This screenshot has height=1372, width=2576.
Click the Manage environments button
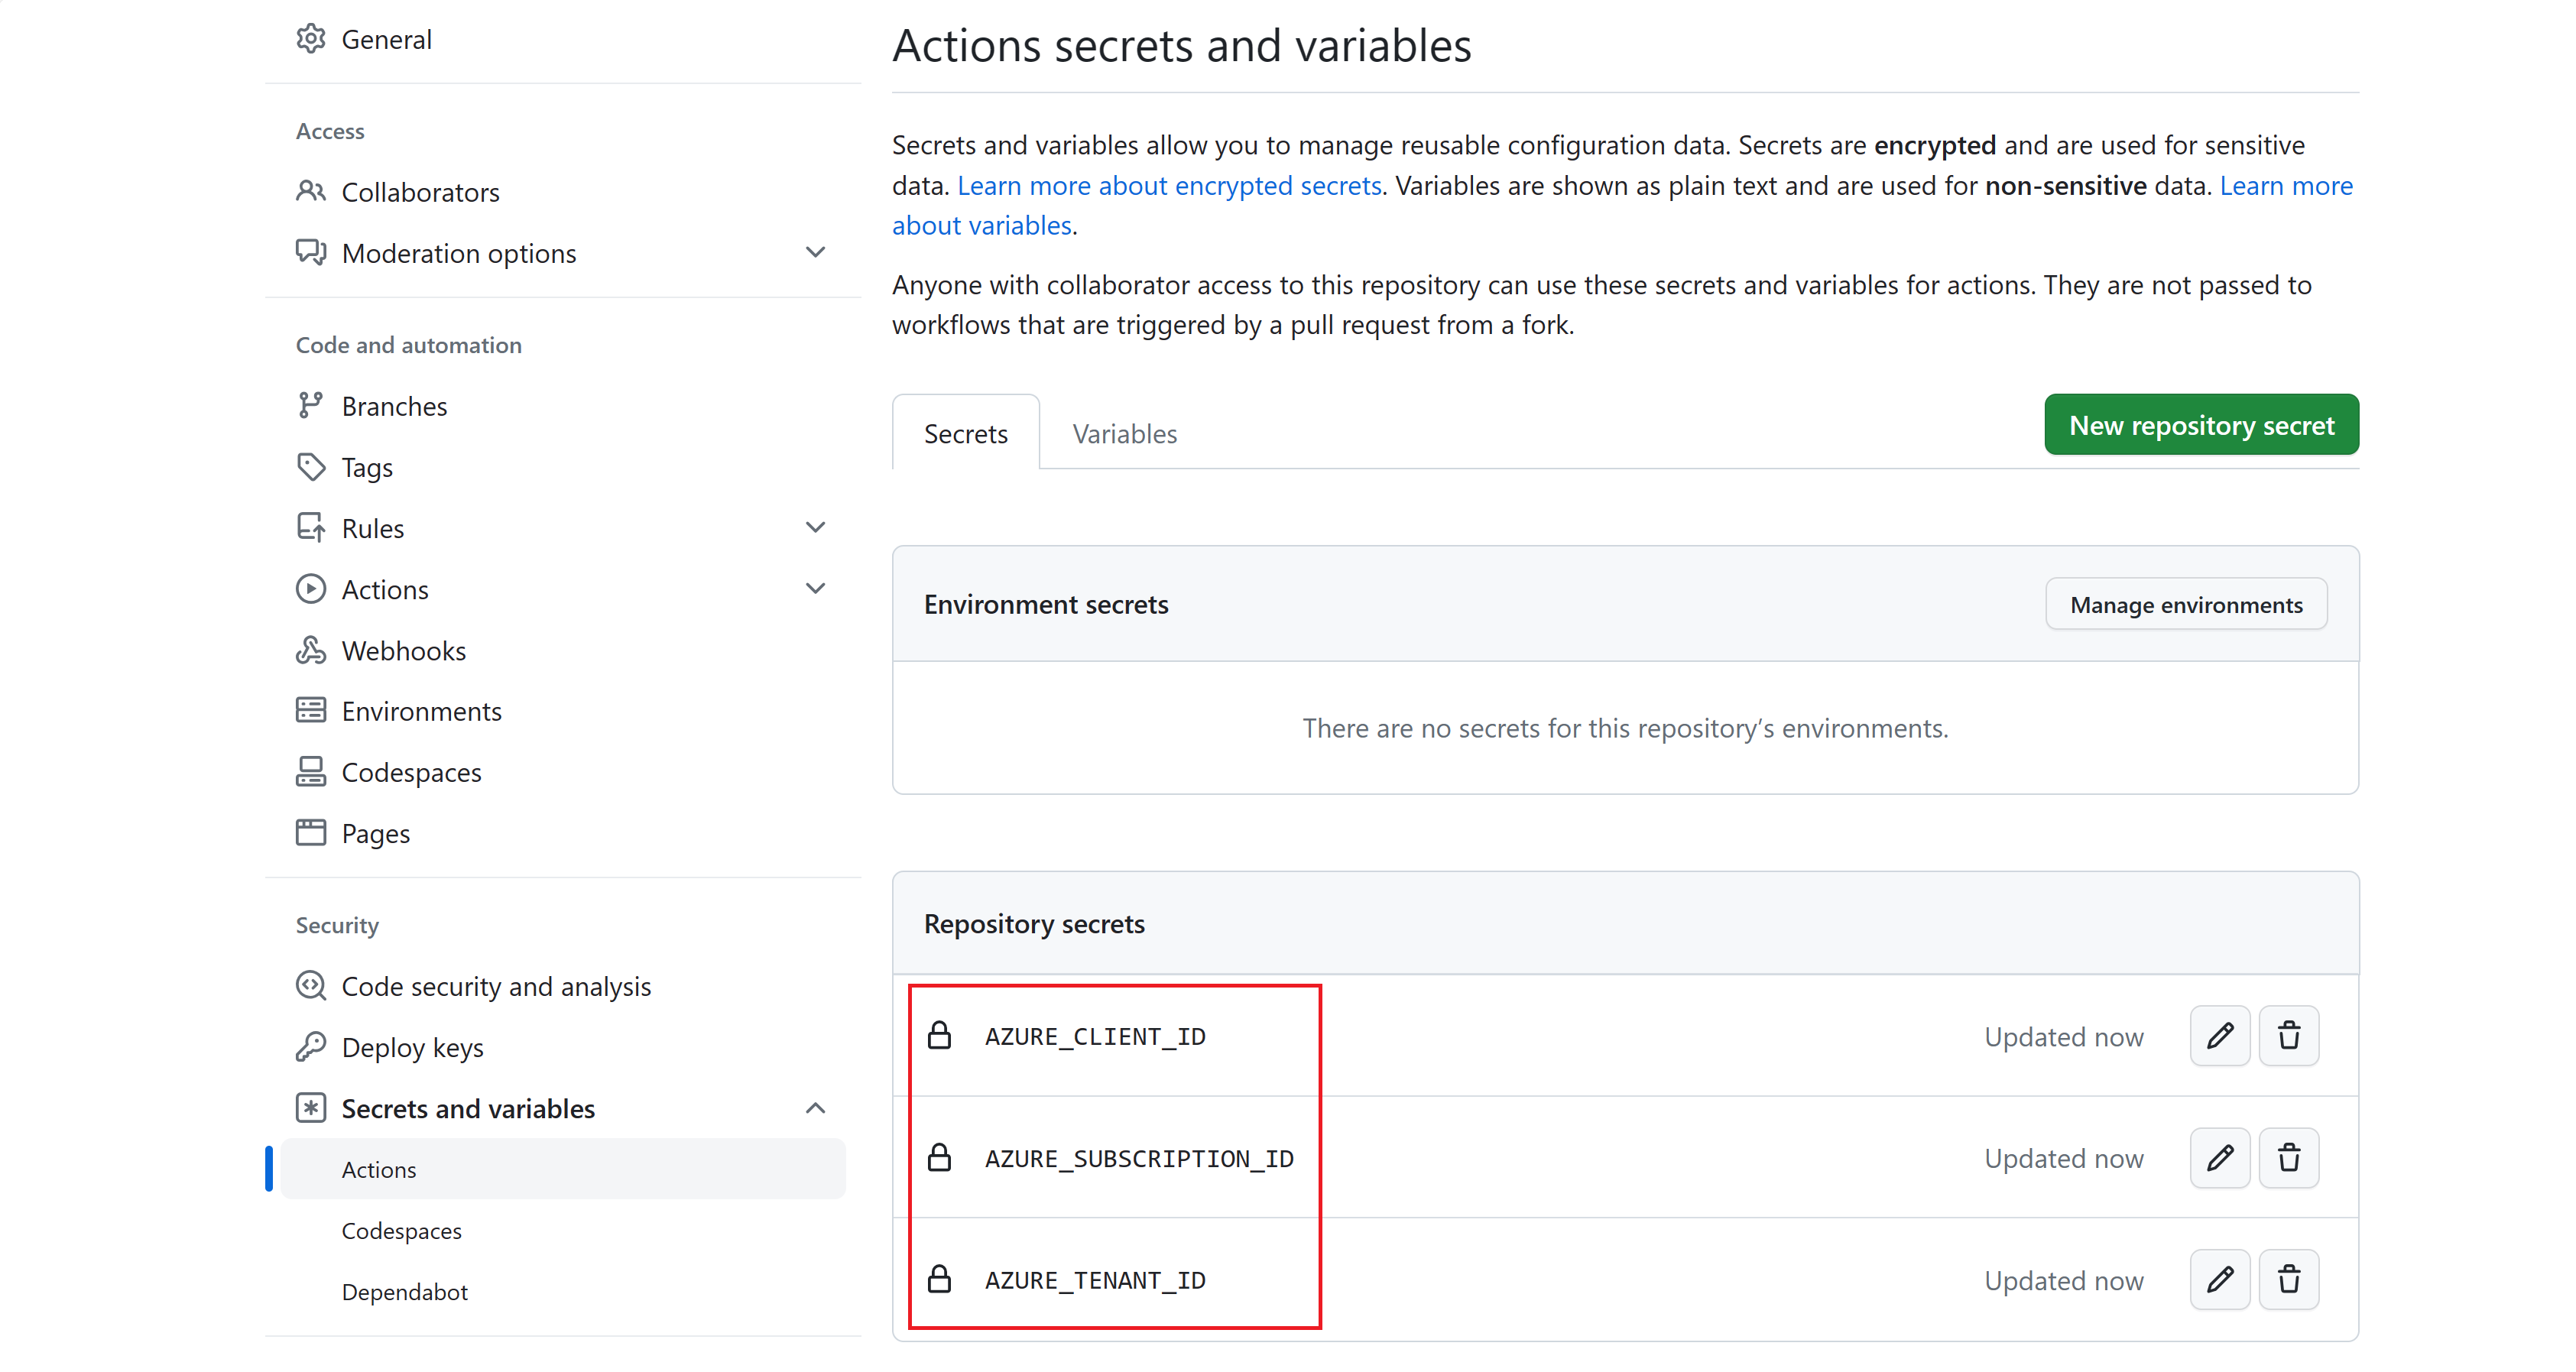(x=2186, y=604)
